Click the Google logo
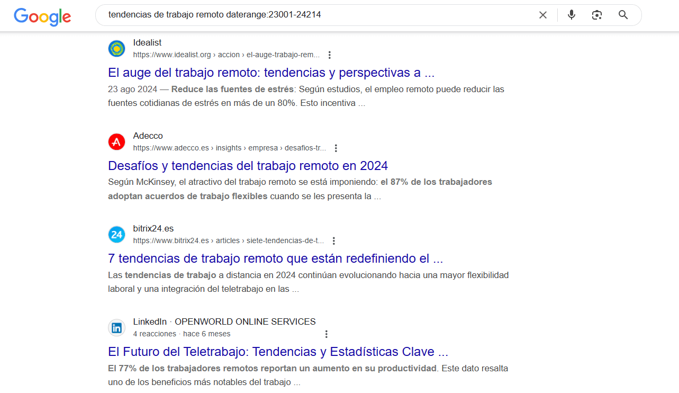Image resolution: width=679 pixels, height=393 pixels. click(x=42, y=16)
